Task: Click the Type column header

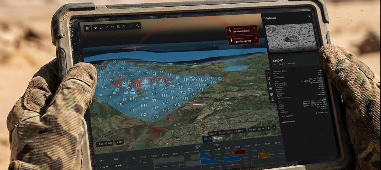Action: pos(116,159)
